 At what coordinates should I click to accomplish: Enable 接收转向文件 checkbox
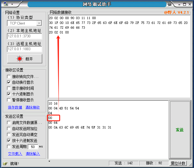point(9,77)
